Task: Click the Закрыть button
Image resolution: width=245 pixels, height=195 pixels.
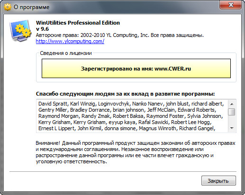Action: tap(218, 181)
